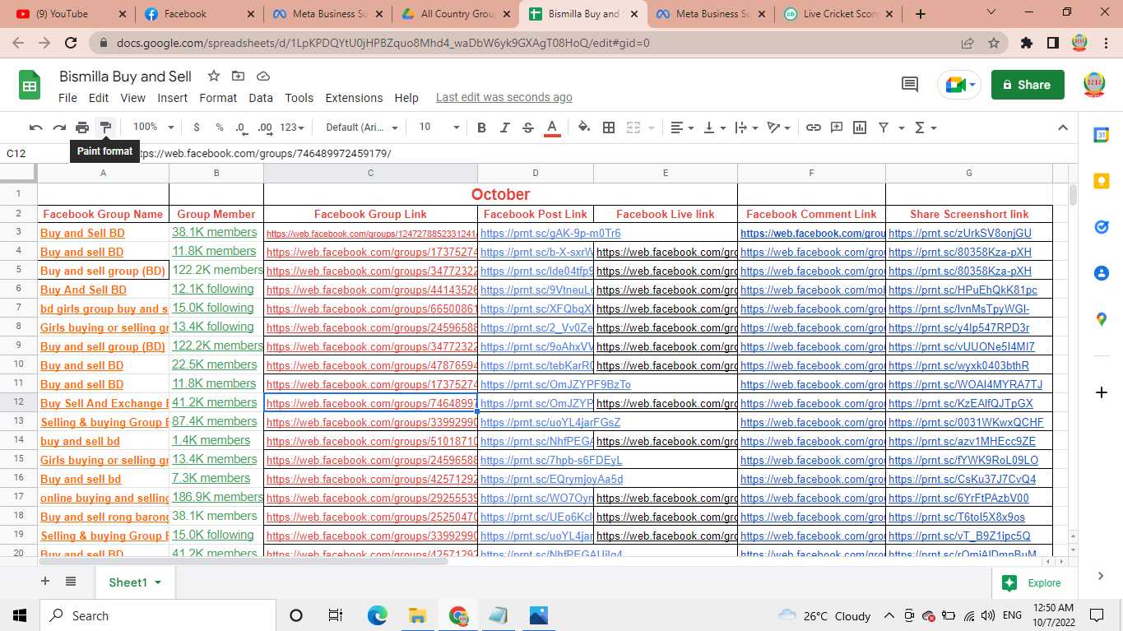Click the Move to folder icon
The height and width of the screenshot is (631, 1123).
tap(239, 76)
